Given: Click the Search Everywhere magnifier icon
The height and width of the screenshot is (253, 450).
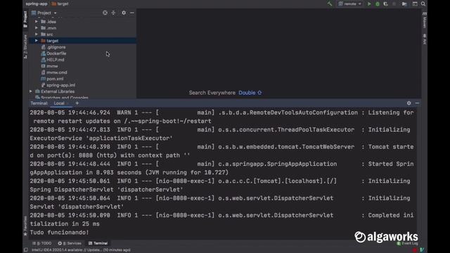Looking at the screenshot, I should click(x=423, y=4).
